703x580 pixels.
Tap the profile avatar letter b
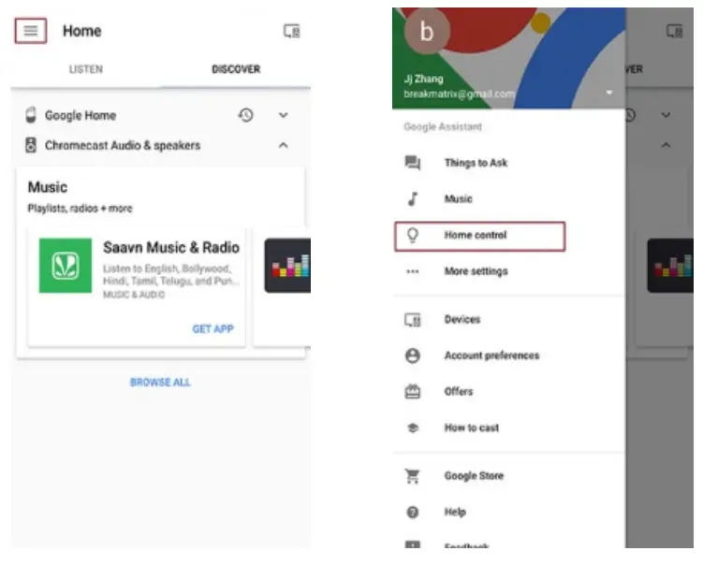point(427,32)
